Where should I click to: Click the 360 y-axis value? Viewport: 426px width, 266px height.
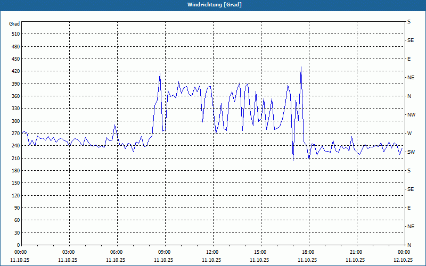tap(16, 96)
